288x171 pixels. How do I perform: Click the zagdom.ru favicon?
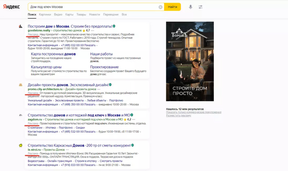point(20,115)
